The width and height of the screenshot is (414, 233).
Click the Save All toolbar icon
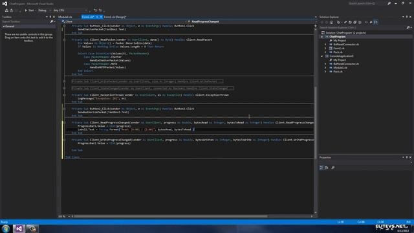tap(12, 10)
